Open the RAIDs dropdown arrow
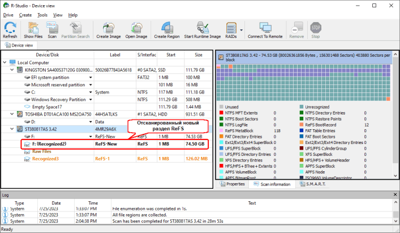Viewport: 400px width, 233px height. [242, 30]
